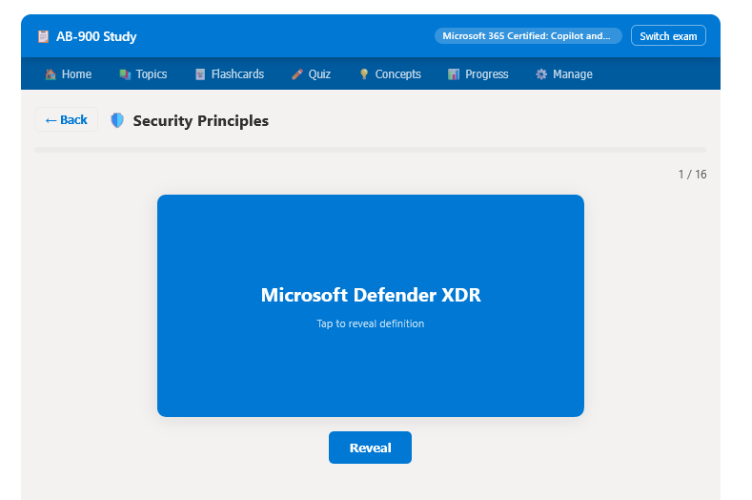Click the Concepts lightbulb icon
The width and height of the screenshot is (752, 500).
[364, 74]
